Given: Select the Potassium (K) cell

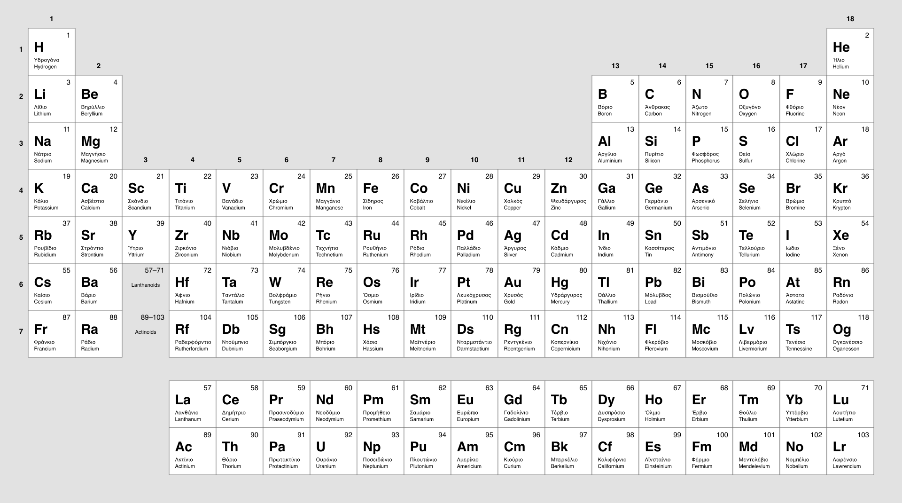Looking at the screenshot, I should pos(52,193).
